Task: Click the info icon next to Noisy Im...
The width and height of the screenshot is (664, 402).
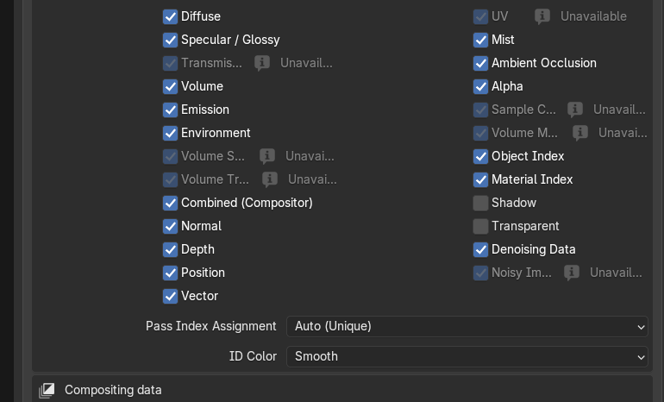Action: coord(572,273)
